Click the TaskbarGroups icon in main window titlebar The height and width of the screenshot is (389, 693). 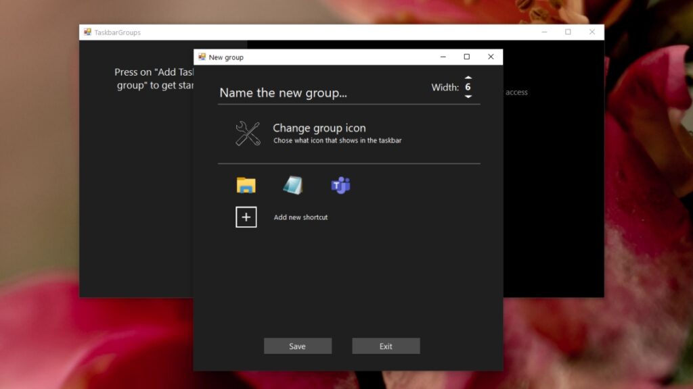[x=87, y=31]
